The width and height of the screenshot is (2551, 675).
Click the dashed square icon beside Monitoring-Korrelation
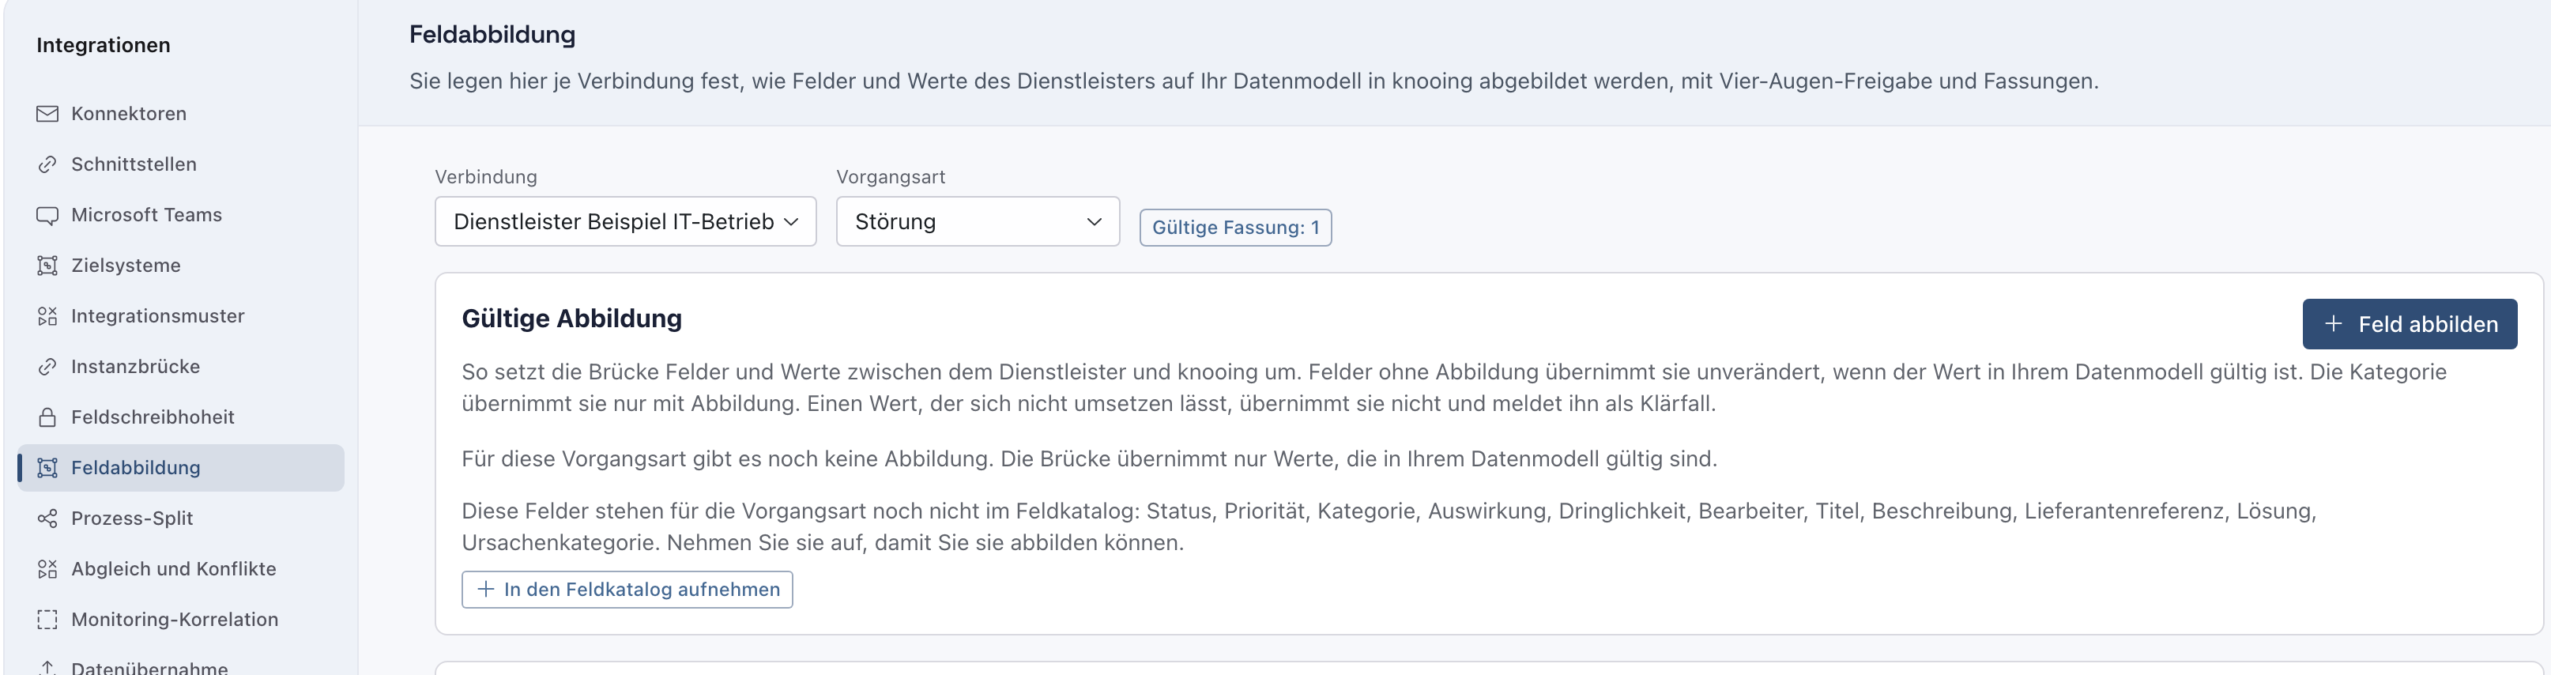(x=47, y=619)
